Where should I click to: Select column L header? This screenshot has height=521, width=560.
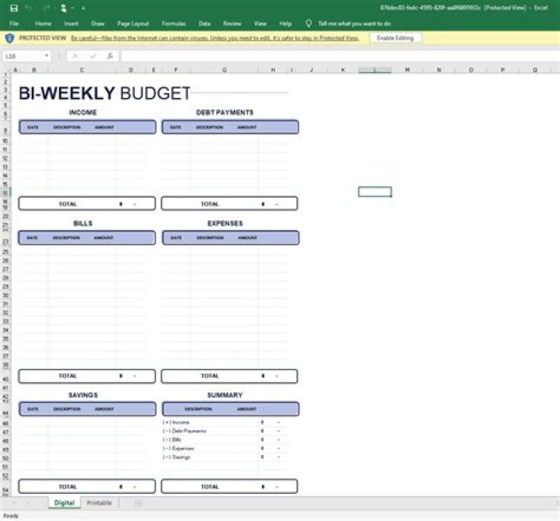point(375,70)
